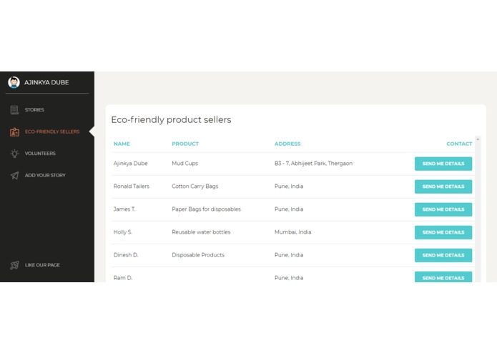
Task: Click the NAME column header
Action: tap(122, 144)
